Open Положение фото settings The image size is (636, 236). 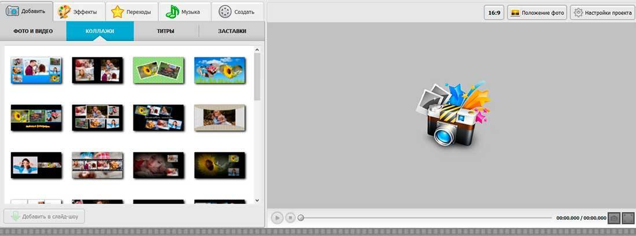click(x=537, y=13)
